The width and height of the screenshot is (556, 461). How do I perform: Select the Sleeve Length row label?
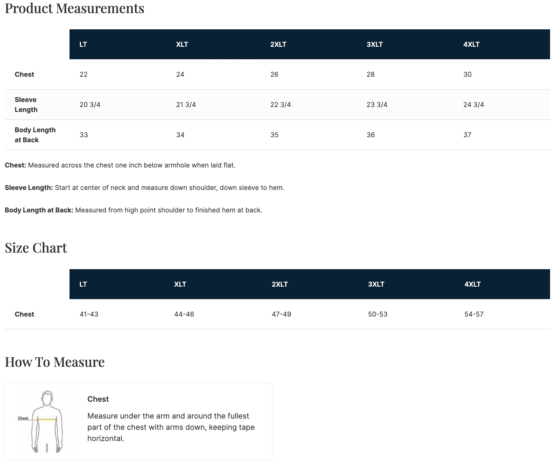(x=26, y=104)
